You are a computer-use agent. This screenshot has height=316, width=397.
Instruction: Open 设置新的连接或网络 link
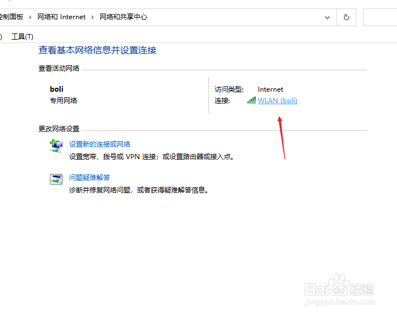[x=100, y=144]
